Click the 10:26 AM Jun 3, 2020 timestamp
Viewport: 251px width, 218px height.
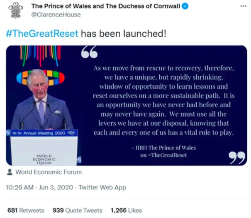(x=39, y=187)
